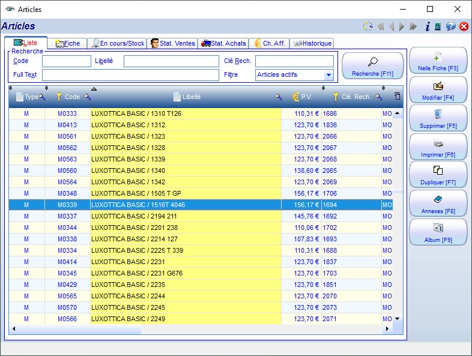Open the Ch. Aff. tab
Viewport: 472px width, 356px height.
pos(270,43)
